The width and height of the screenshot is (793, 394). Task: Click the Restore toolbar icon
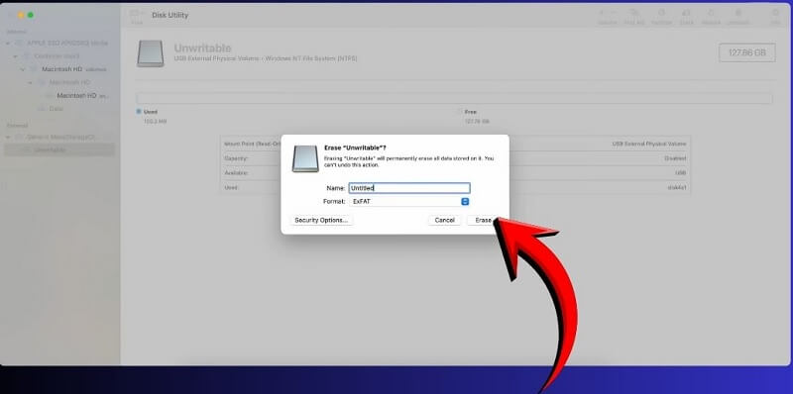pyautogui.click(x=711, y=13)
